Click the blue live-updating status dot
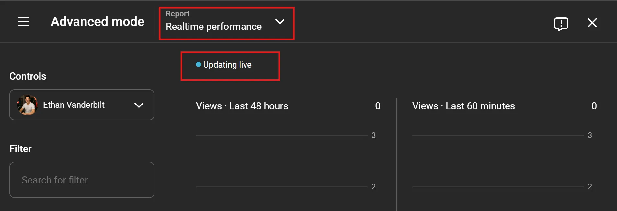The image size is (617, 211). pos(198,64)
